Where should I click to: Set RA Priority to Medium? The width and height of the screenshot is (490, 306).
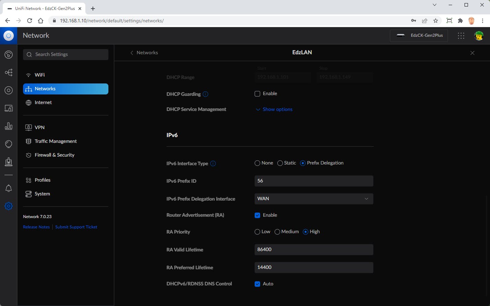tap(277, 232)
